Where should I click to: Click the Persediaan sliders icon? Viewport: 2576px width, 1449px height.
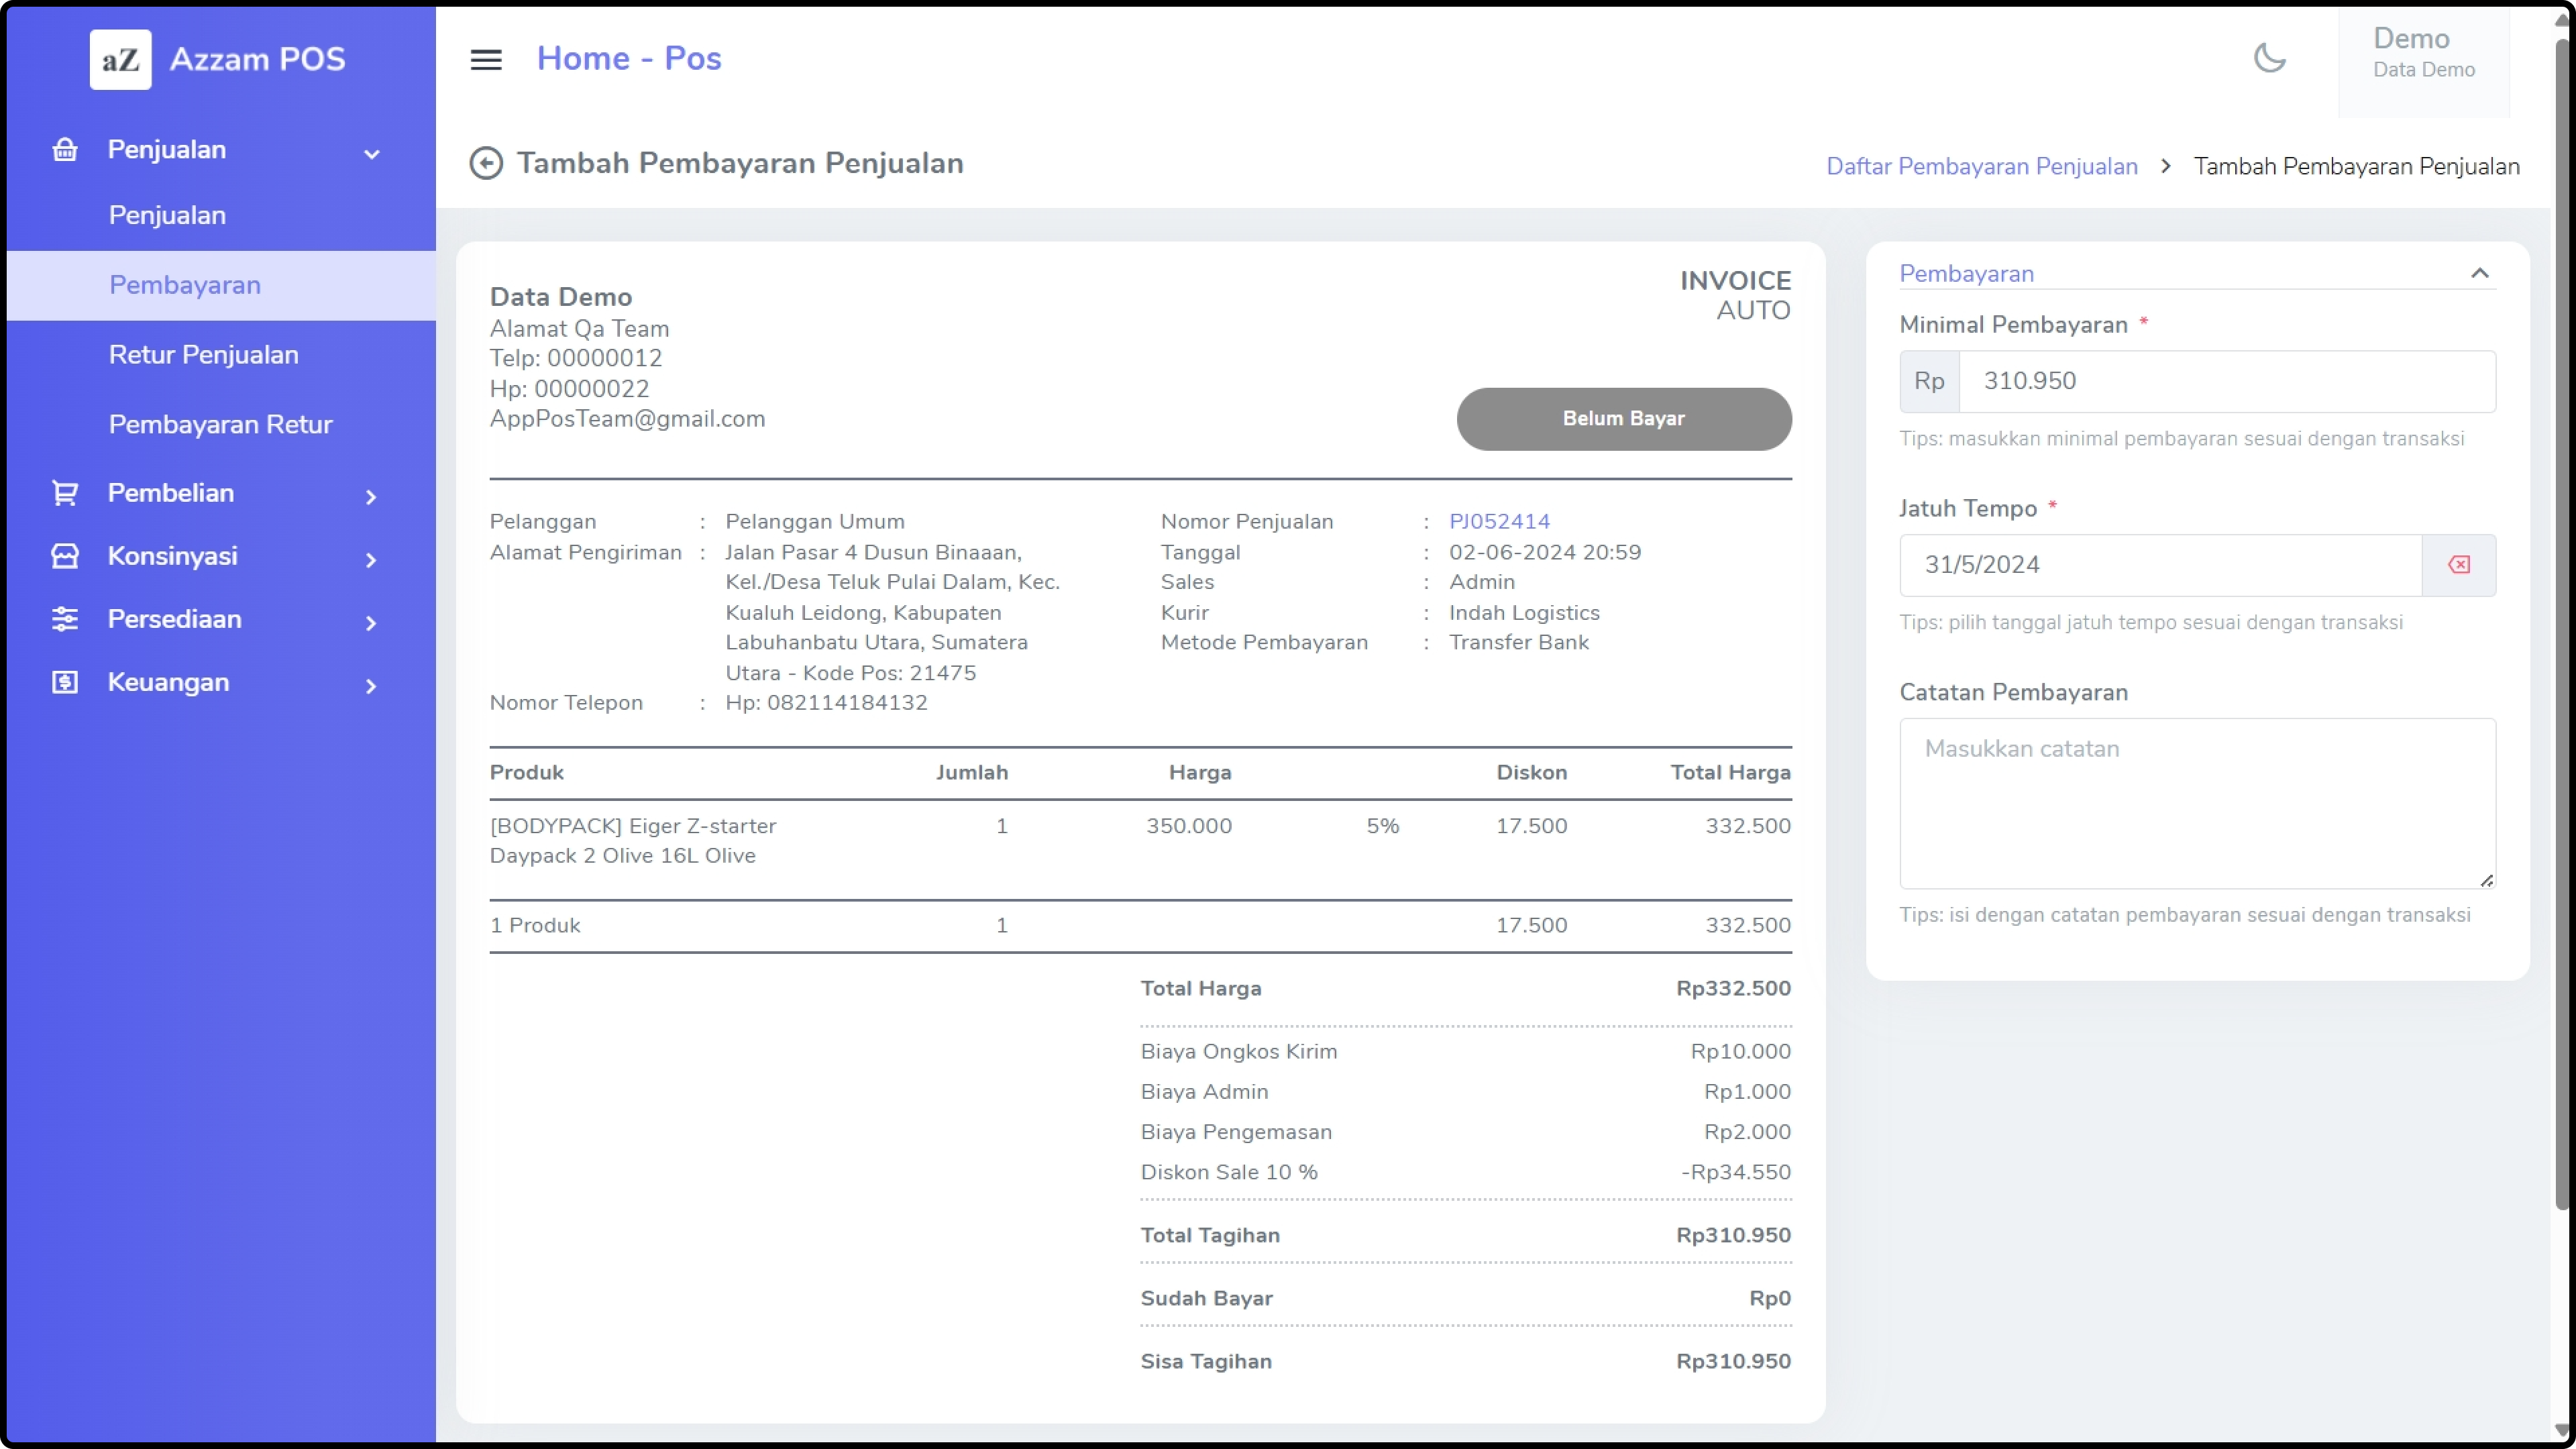(x=65, y=619)
